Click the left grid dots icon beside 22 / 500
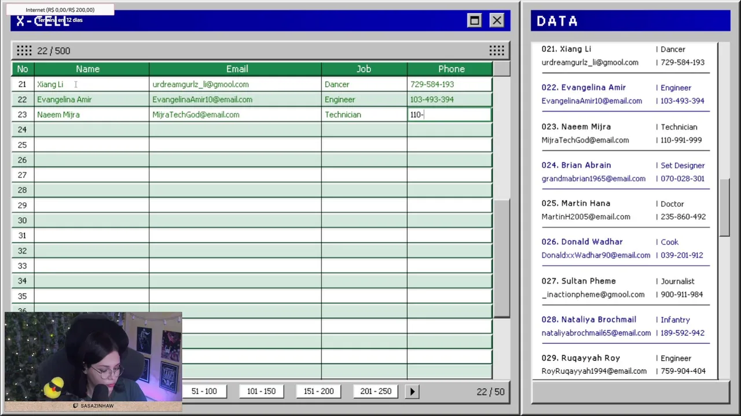This screenshot has width=741, height=416. click(x=24, y=50)
